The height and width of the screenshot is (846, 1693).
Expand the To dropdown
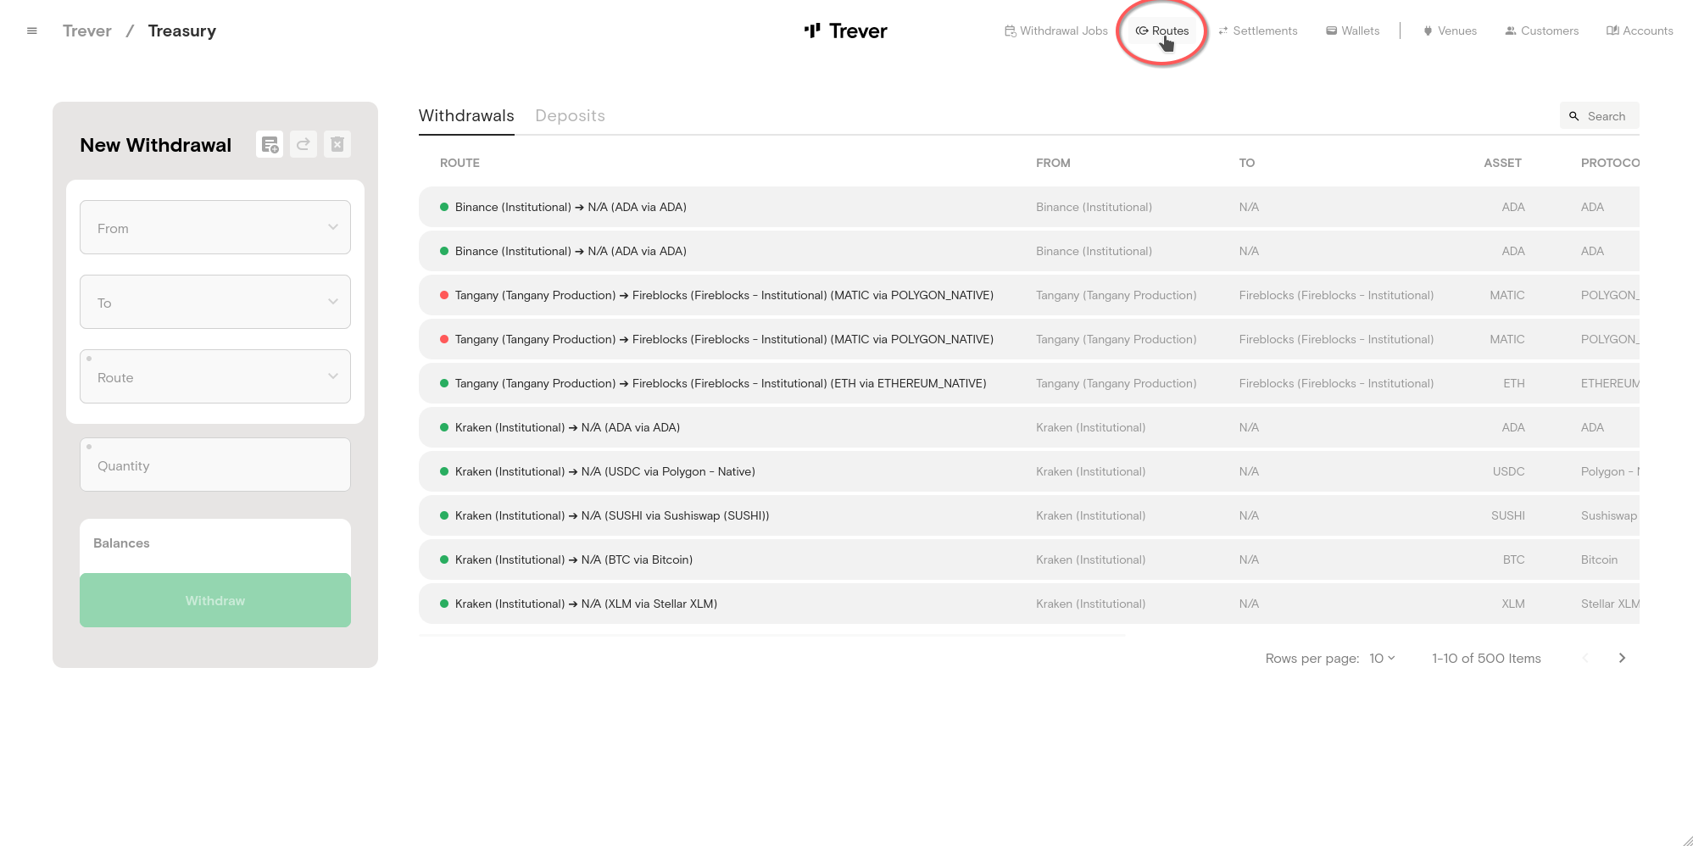click(215, 302)
